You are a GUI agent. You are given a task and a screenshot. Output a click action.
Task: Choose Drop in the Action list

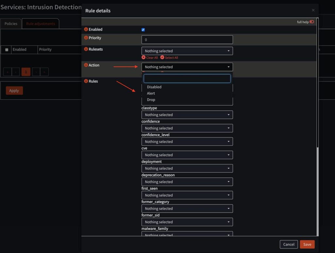[x=187, y=100]
